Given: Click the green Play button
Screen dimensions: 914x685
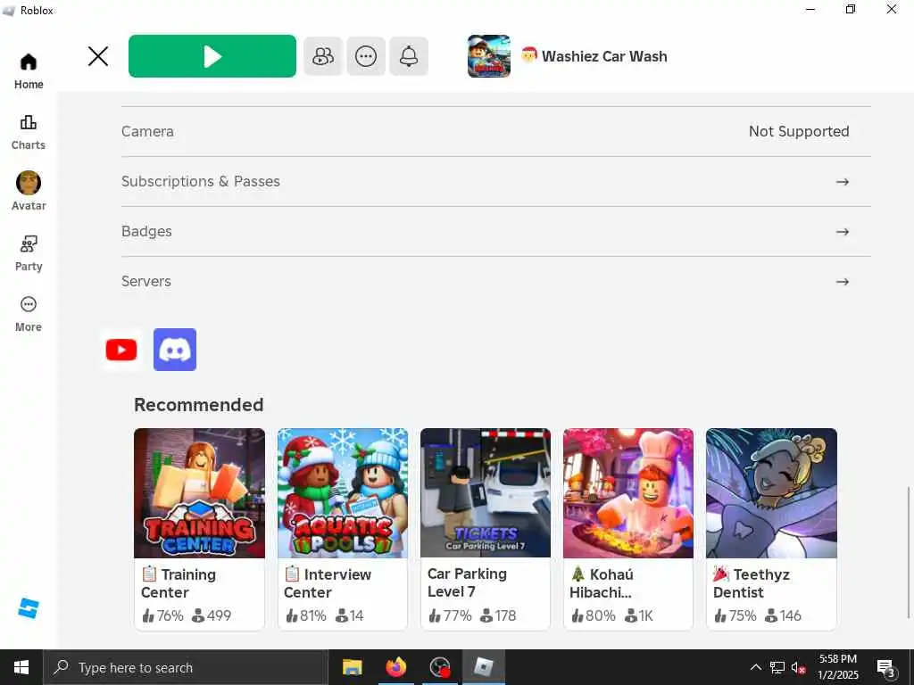Looking at the screenshot, I should (x=212, y=56).
